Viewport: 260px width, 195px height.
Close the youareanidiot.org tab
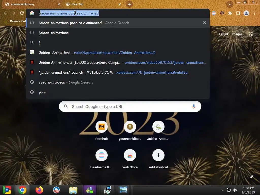[59, 4]
